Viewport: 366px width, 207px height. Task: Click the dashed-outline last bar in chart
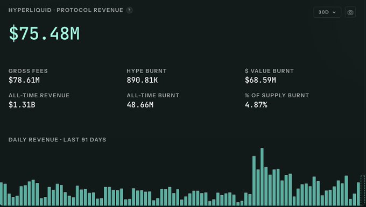[363, 191]
